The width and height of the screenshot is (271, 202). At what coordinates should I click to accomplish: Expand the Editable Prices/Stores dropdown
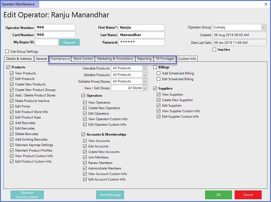coord(145,81)
